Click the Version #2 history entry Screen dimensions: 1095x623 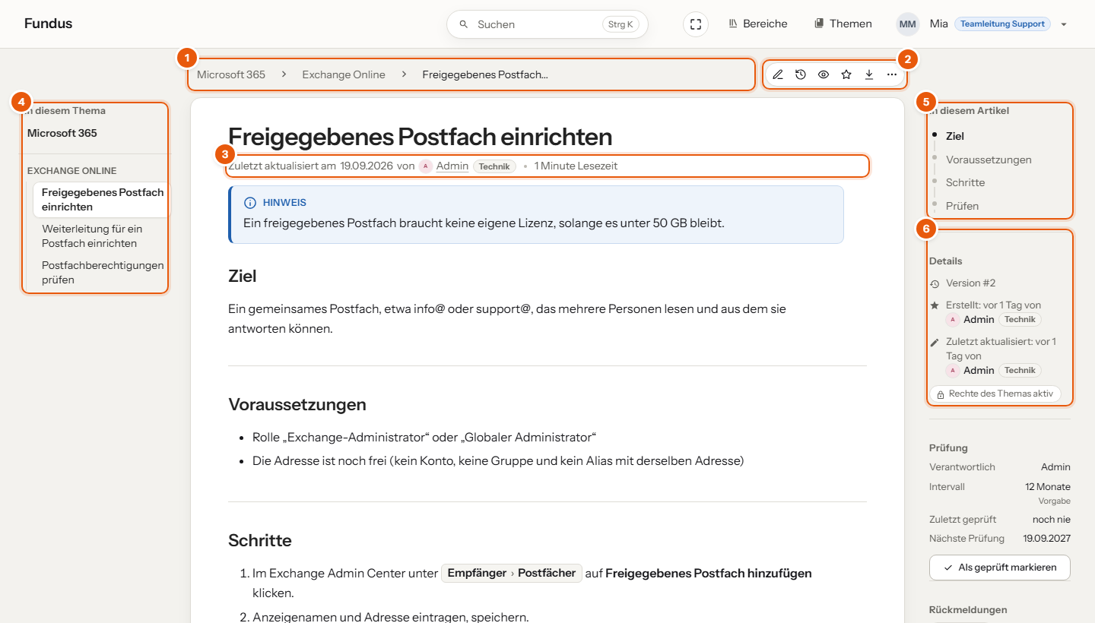click(970, 283)
